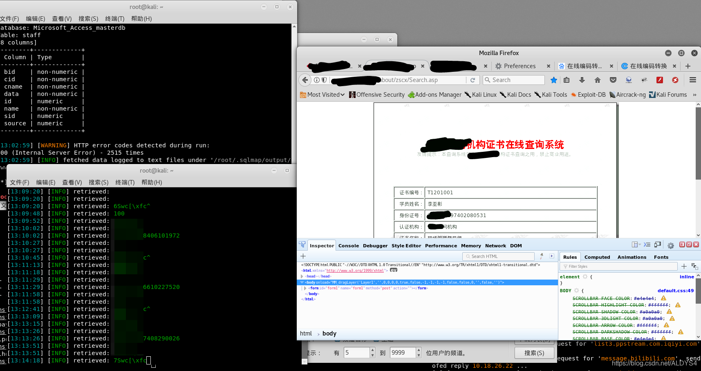701x371 pixels.
Task: Create new node in markup view
Action: coord(303,256)
